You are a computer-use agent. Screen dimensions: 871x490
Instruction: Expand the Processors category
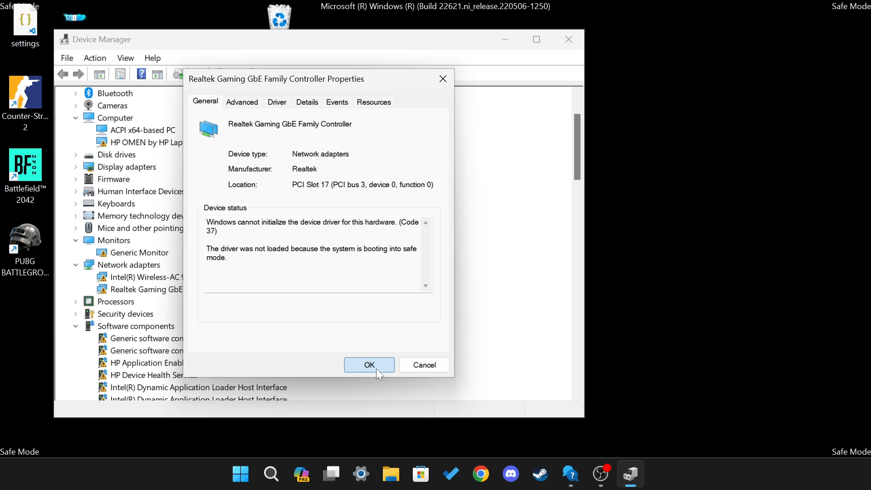75,302
